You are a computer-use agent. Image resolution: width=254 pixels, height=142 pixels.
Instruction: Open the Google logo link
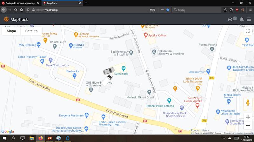pos(7,131)
